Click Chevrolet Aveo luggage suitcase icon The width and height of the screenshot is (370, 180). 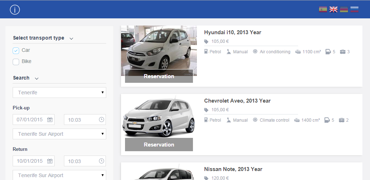[x=341, y=120]
